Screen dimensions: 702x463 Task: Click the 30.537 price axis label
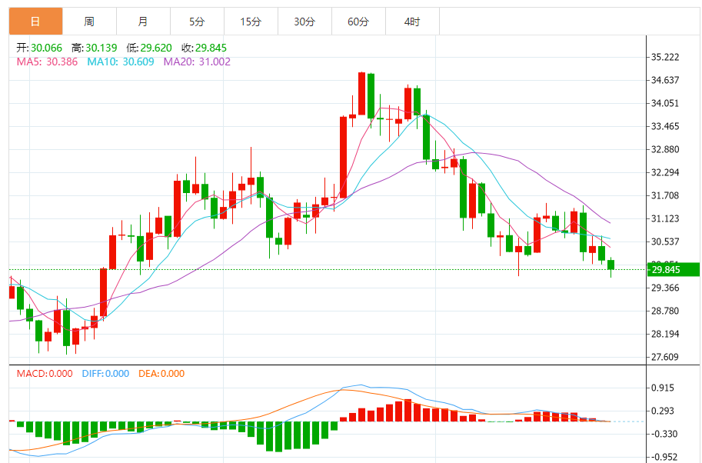click(665, 241)
